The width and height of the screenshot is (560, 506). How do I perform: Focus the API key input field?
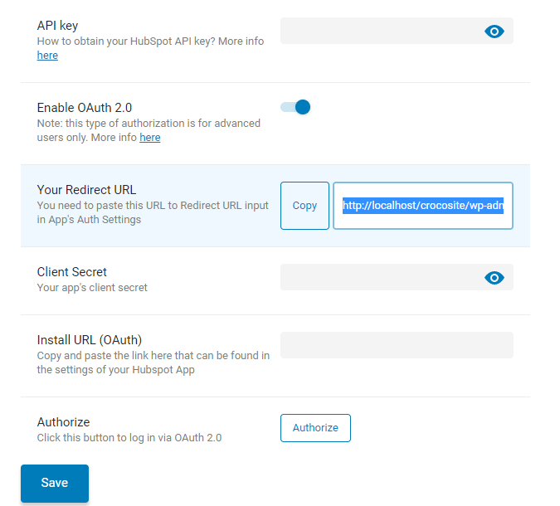(397, 31)
